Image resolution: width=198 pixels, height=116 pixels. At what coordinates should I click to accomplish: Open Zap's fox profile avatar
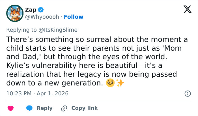[x=15, y=13]
